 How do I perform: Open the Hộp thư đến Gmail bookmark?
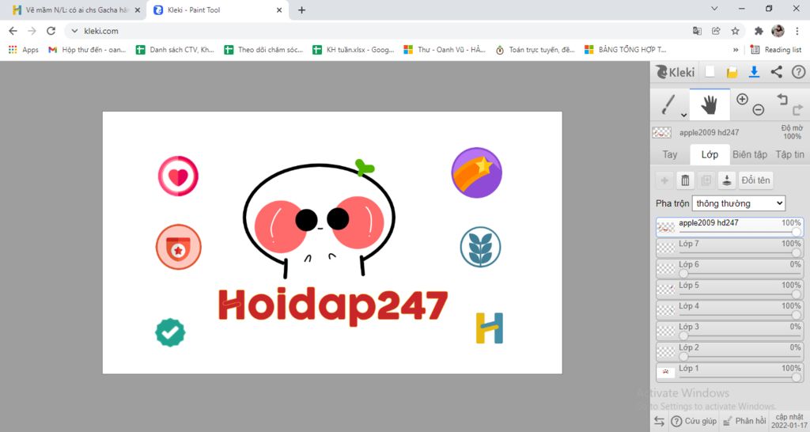(87, 50)
